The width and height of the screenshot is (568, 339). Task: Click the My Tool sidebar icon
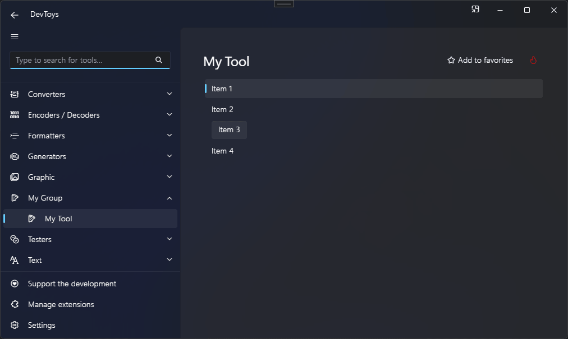click(31, 219)
